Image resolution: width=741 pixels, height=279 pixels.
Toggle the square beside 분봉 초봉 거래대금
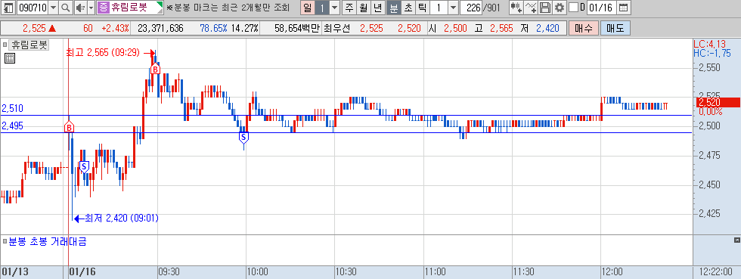pyautogui.click(x=5, y=242)
